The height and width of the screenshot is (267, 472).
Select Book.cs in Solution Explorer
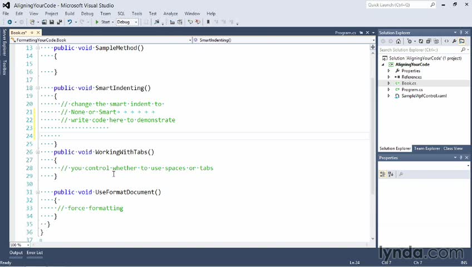(409, 83)
